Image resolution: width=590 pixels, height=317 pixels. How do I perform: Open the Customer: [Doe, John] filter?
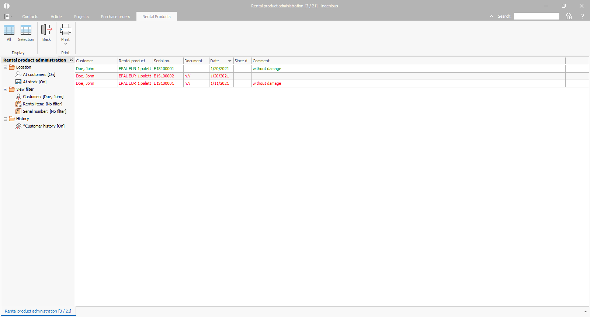pyautogui.click(x=43, y=97)
